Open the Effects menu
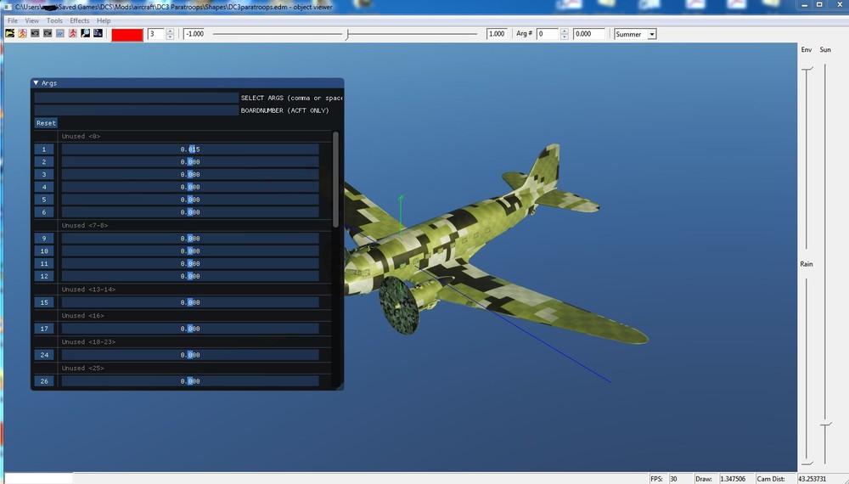 (80, 20)
